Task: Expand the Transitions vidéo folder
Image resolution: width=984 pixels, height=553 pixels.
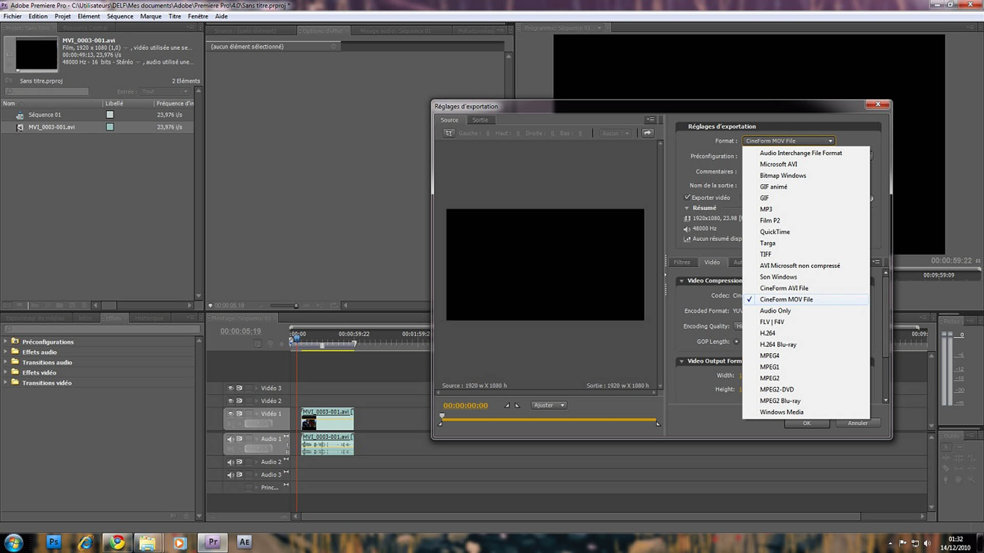Action: pos(6,382)
